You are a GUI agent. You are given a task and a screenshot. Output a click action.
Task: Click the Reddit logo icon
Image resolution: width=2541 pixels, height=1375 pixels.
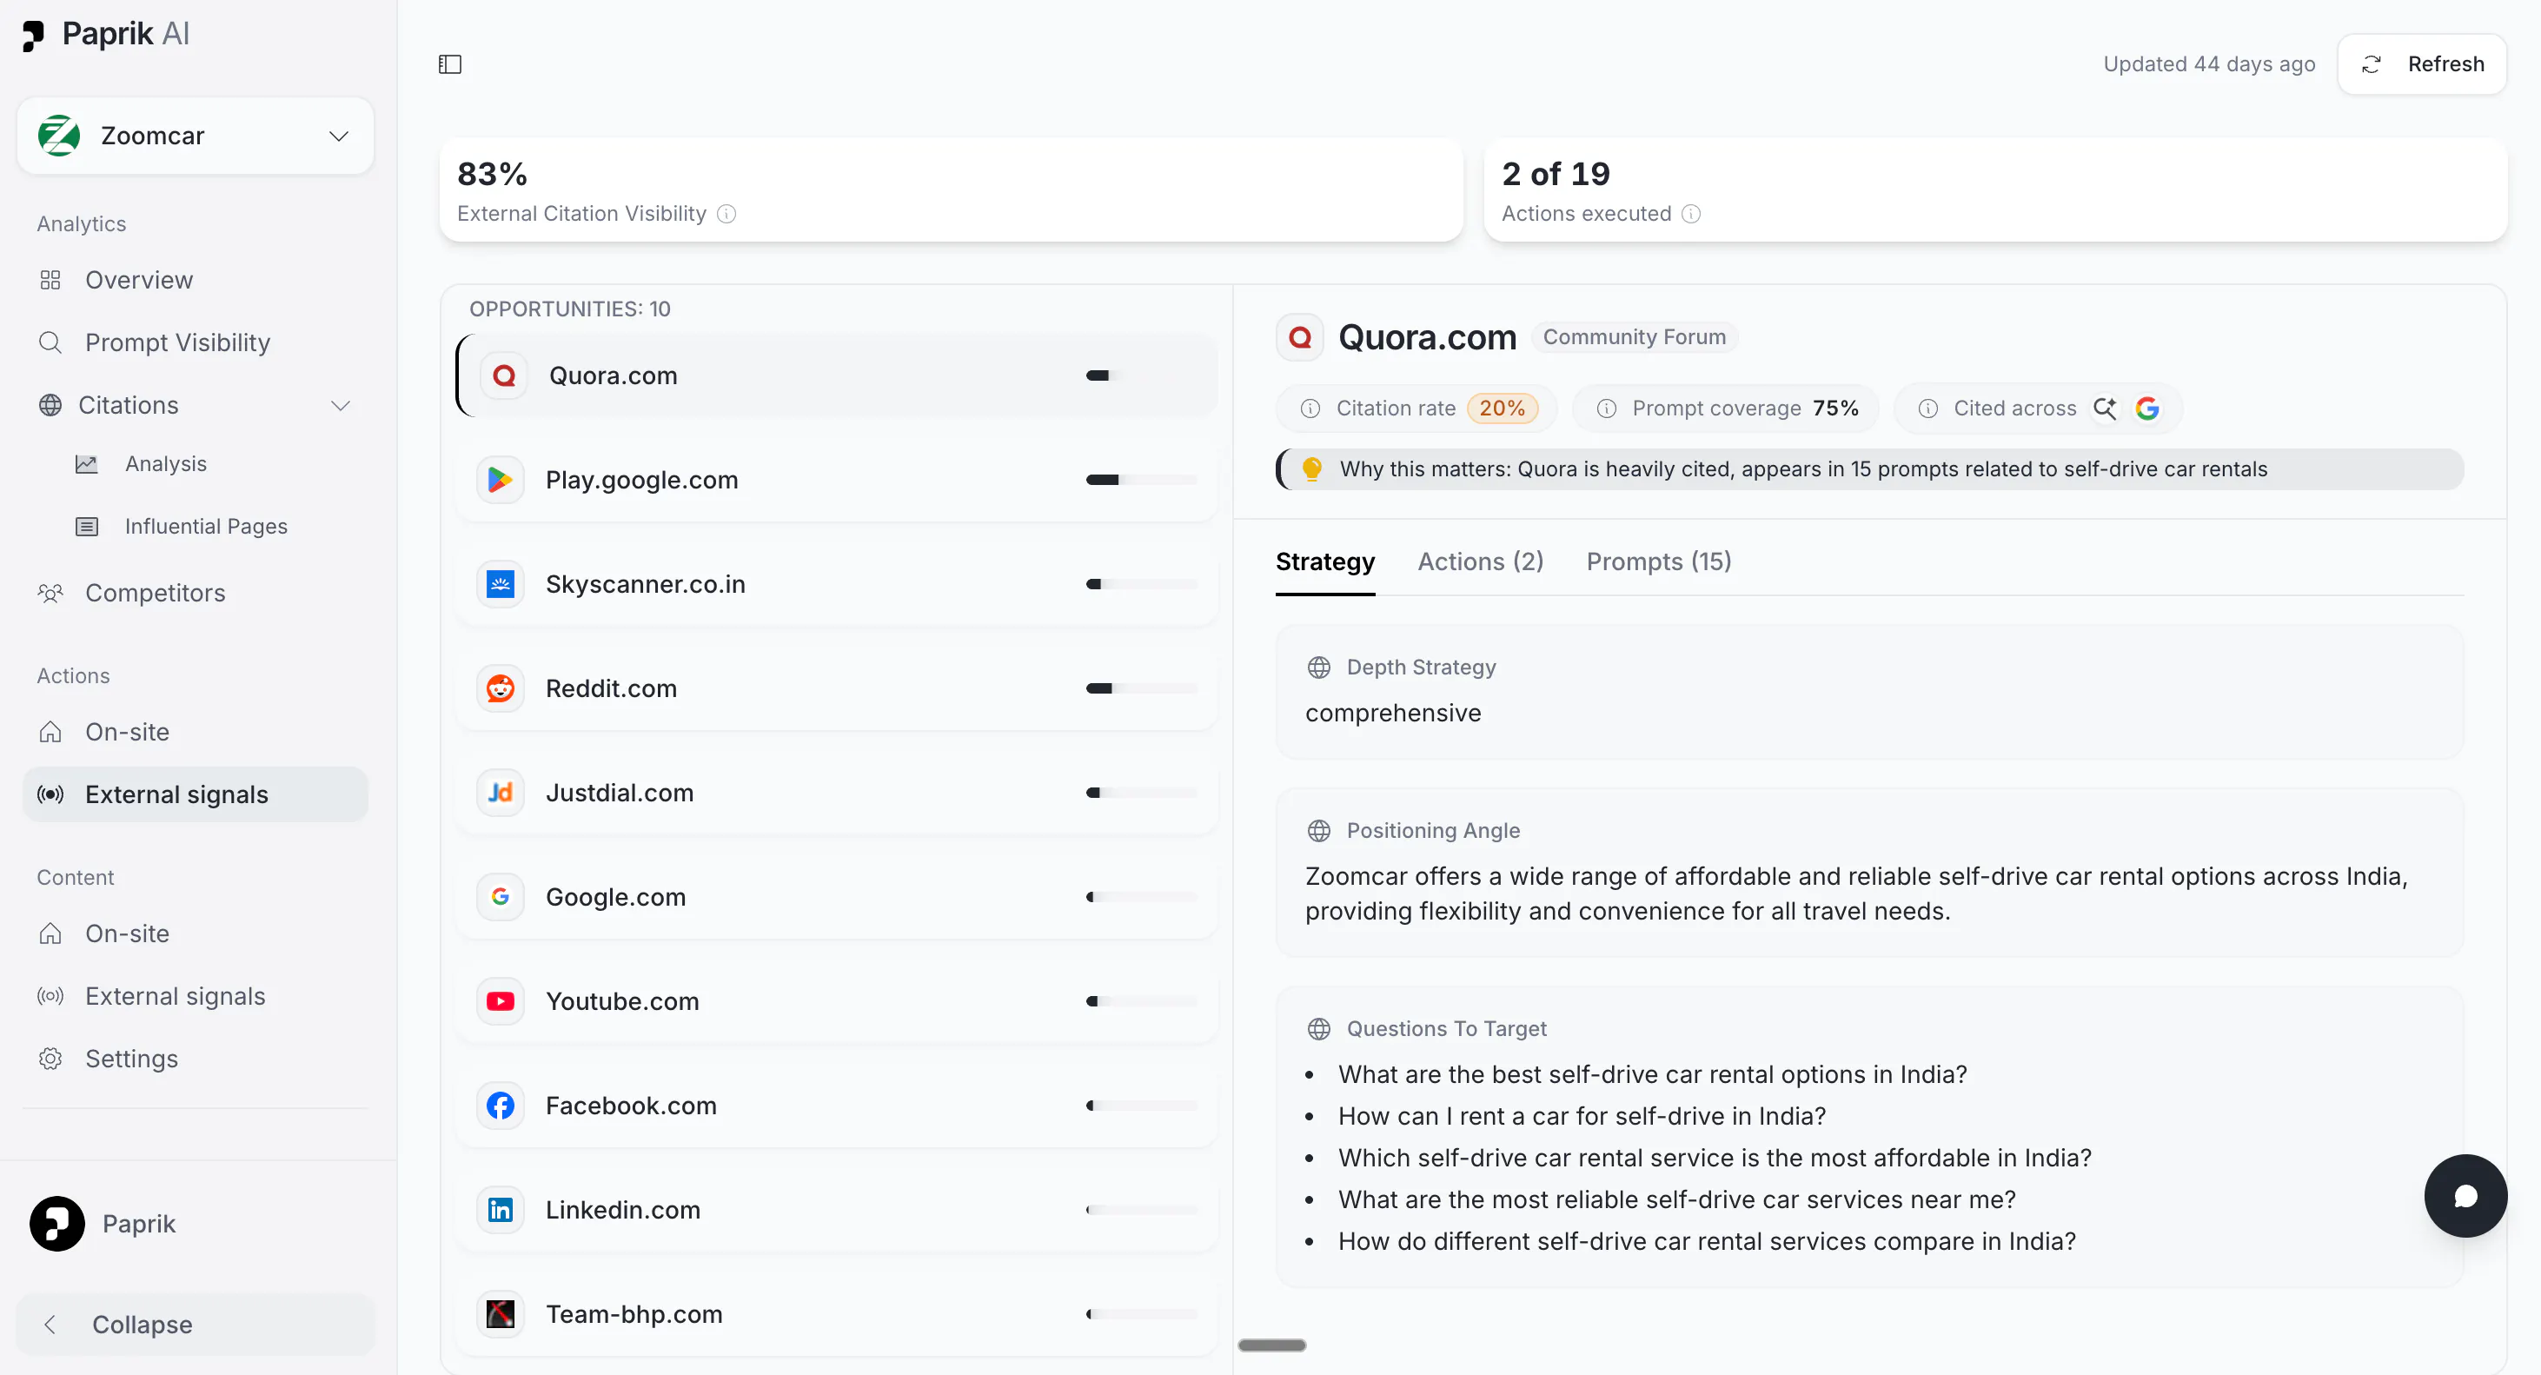tap(500, 688)
